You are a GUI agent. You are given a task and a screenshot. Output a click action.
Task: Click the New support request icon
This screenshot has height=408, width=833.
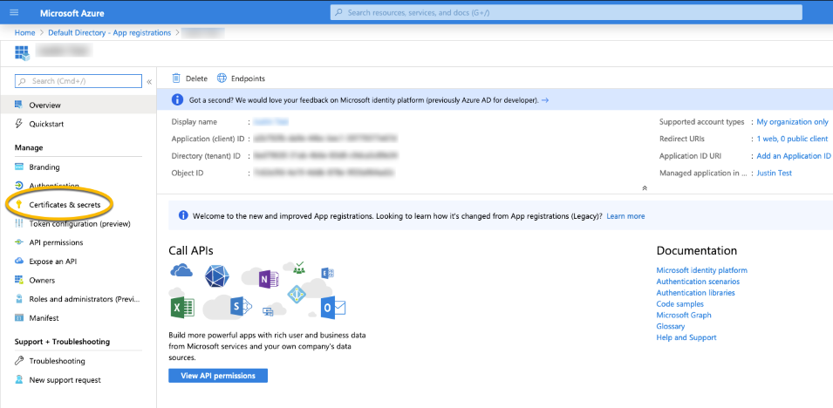click(18, 380)
